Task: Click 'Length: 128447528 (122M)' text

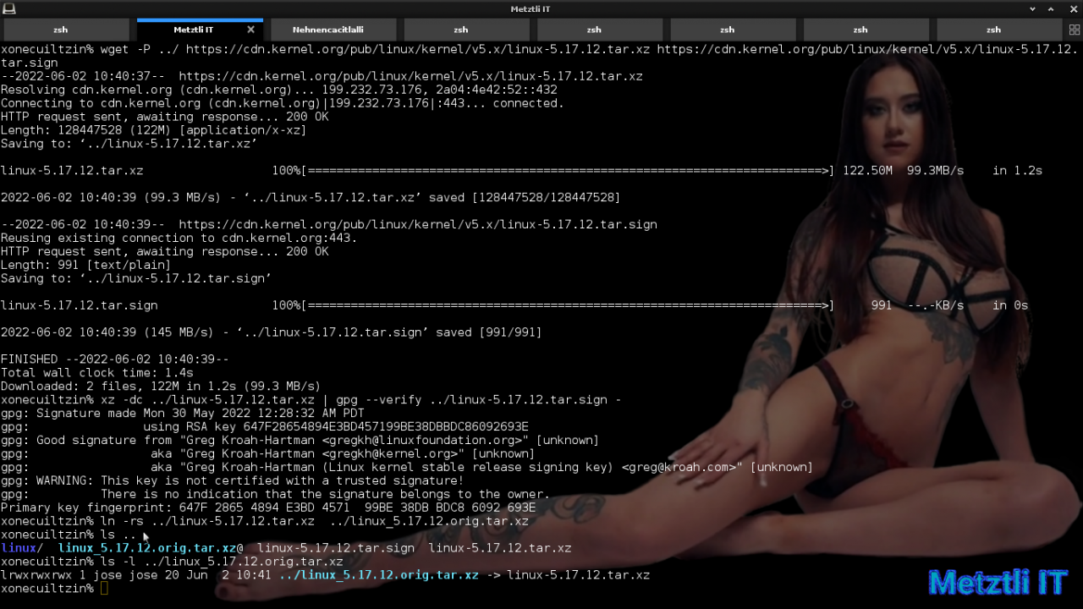Action: [86, 130]
